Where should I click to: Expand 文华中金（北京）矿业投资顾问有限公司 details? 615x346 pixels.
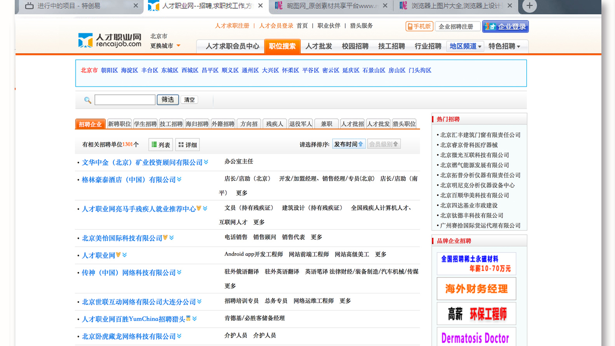[206, 162]
